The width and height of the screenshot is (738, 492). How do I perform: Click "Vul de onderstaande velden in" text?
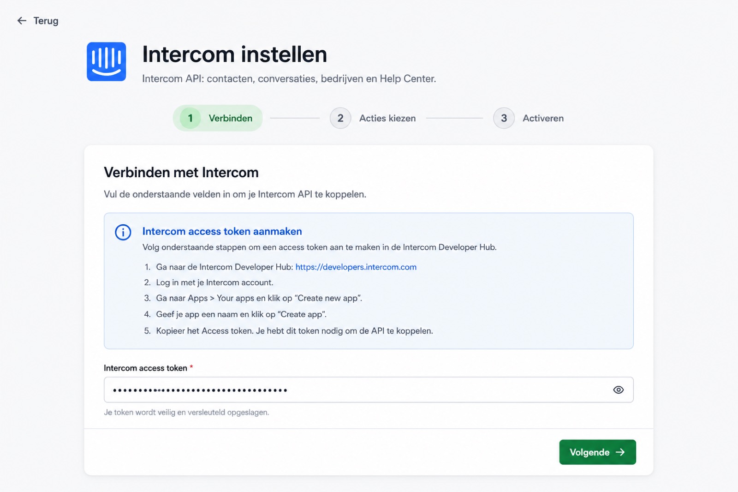pyautogui.click(x=235, y=194)
